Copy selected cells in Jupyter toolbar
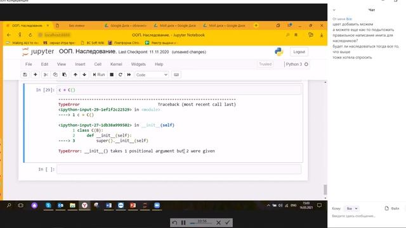 coord(55,75)
